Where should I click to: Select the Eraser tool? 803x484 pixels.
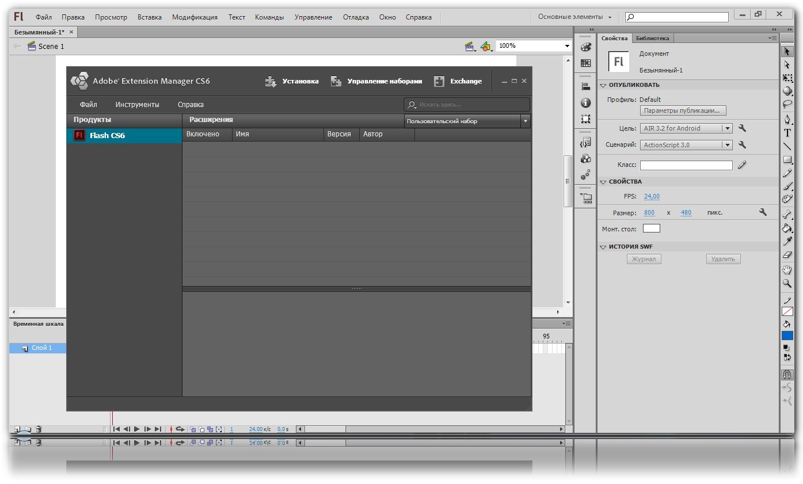787,255
